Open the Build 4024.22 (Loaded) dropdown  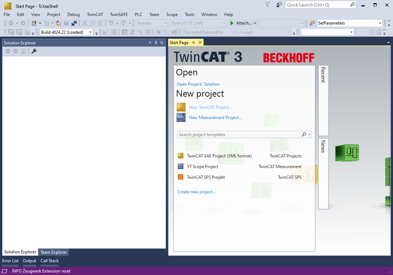pos(66,32)
